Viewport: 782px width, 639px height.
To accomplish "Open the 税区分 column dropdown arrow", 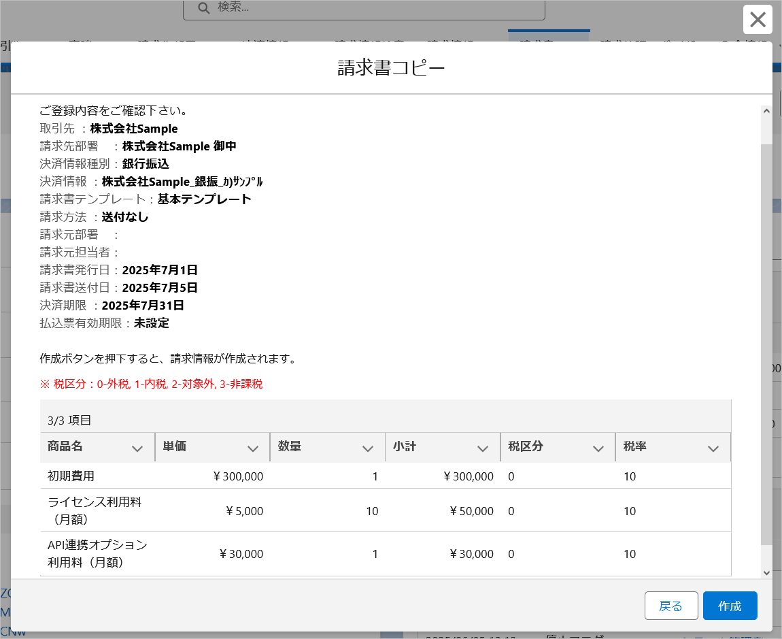I will coord(598,448).
